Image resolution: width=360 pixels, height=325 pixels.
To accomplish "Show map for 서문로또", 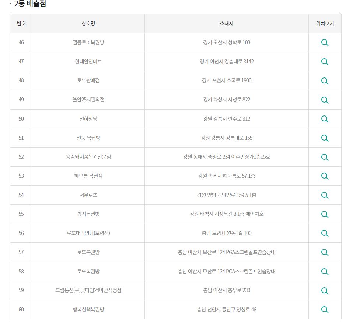I will (x=325, y=195).
